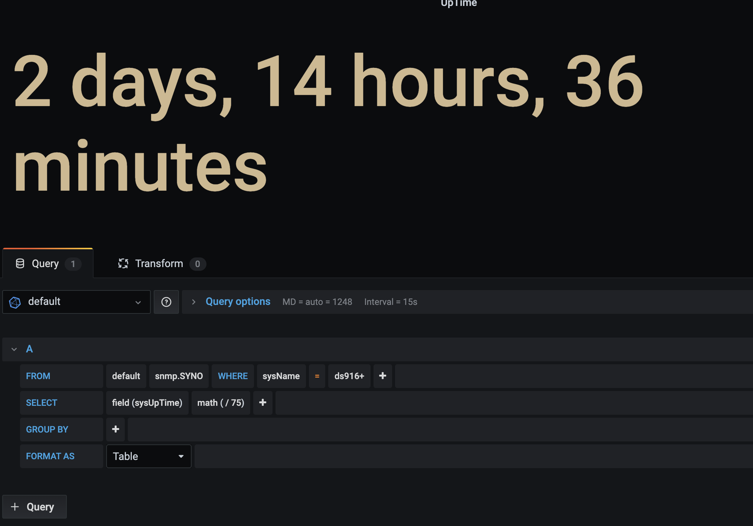This screenshot has height=526, width=753.
Task: Add a new Query button
Action: (x=35, y=507)
